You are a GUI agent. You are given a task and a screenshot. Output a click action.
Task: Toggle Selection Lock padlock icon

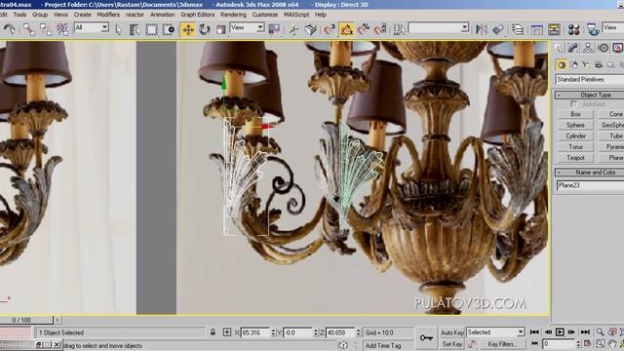(x=213, y=332)
